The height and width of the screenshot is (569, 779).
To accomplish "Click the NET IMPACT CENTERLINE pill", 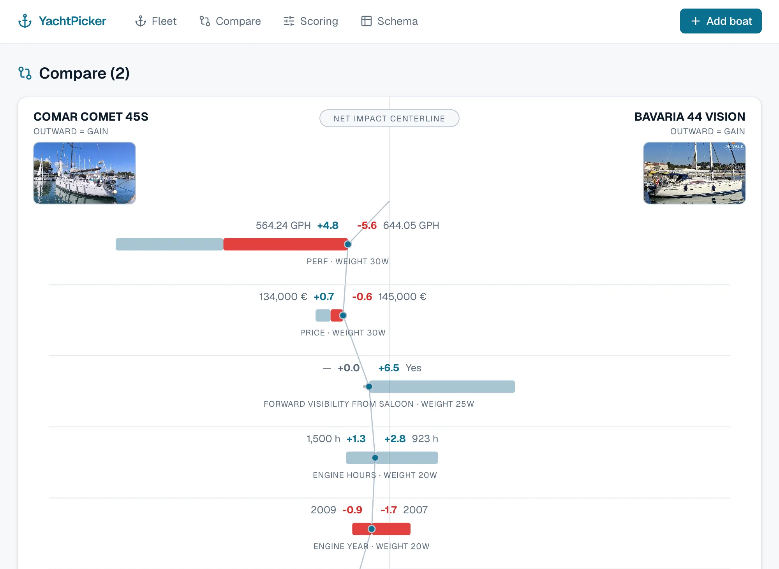I will pyautogui.click(x=389, y=118).
